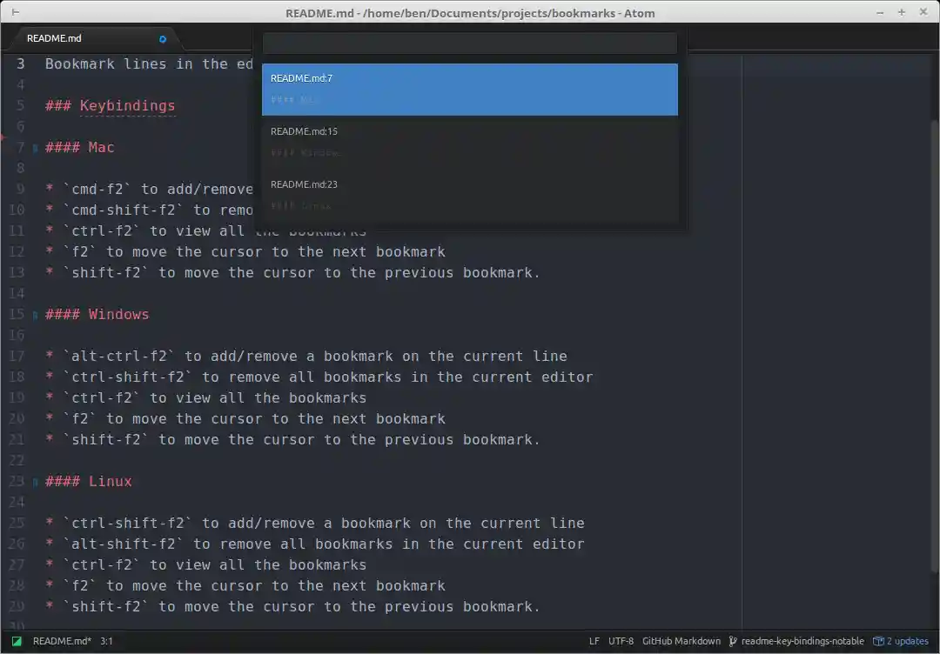Click the git branch icon in the status bar

734,641
